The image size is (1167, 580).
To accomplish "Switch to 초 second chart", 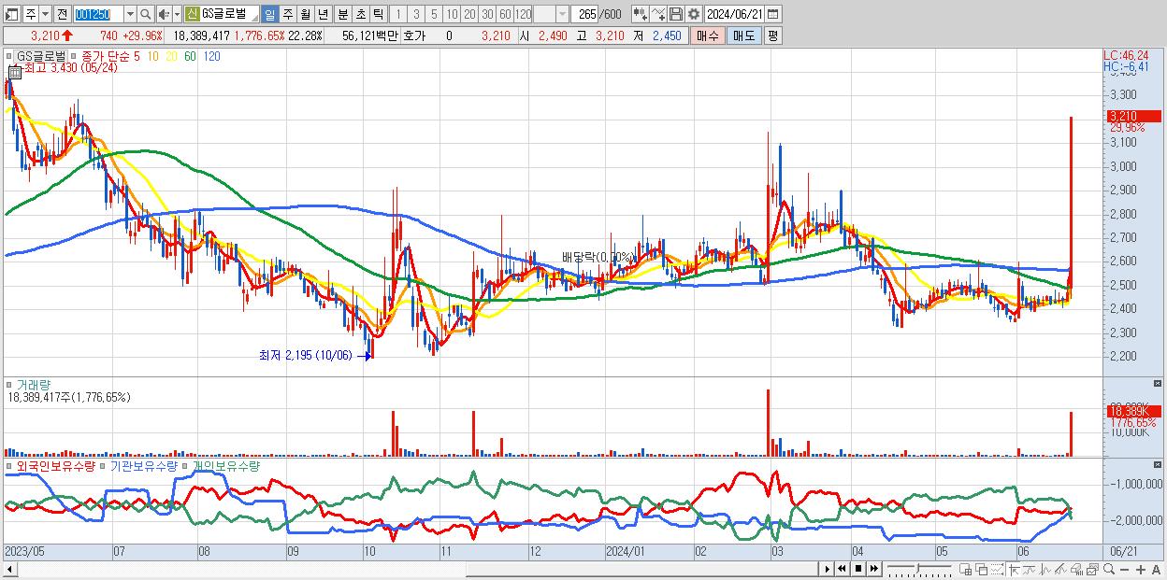I will point(360,14).
